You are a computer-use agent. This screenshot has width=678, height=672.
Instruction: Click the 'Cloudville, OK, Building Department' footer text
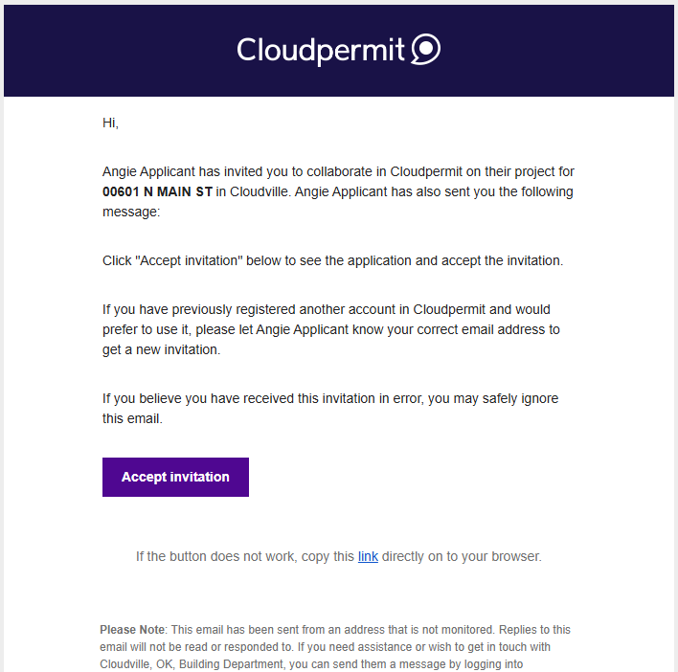tap(192, 663)
